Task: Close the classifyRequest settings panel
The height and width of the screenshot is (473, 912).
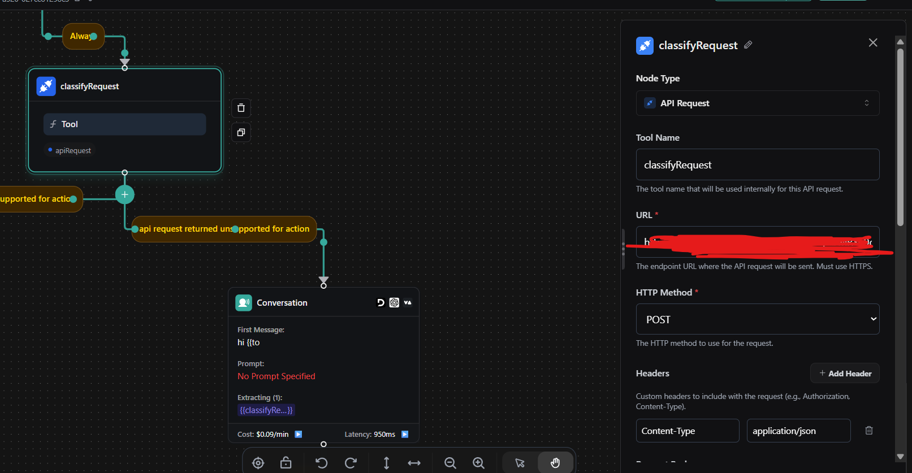Action: coord(873,43)
